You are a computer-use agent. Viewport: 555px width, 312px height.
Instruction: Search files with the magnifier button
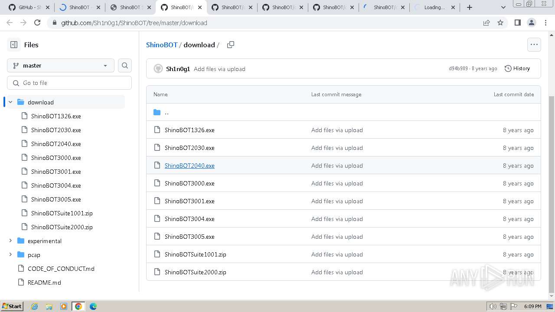coord(125,65)
